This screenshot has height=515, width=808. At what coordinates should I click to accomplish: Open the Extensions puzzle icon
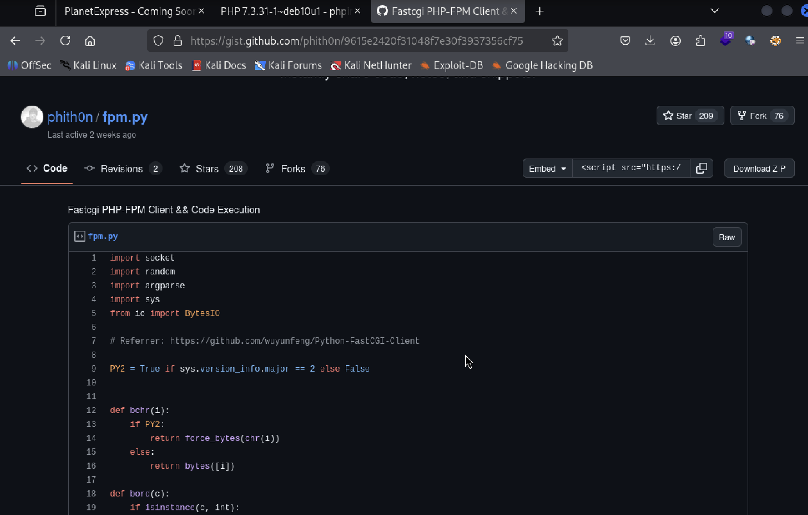pyautogui.click(x=700, y=41)
